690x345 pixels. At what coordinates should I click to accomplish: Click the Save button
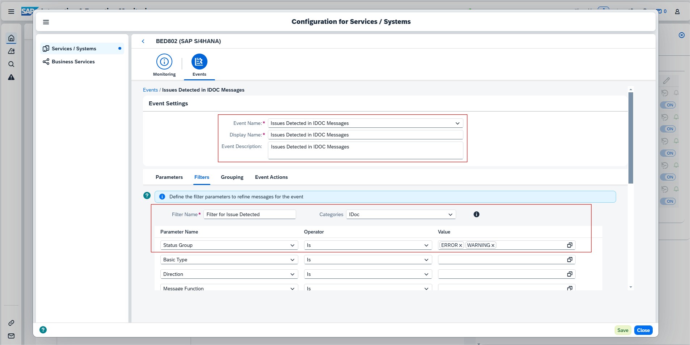point(623,330)
